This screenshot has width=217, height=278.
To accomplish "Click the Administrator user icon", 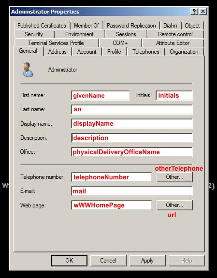I will tap(28, 70).
